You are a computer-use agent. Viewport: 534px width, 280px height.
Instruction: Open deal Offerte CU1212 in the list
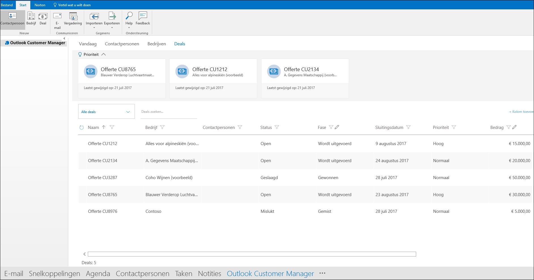point(103,144)
